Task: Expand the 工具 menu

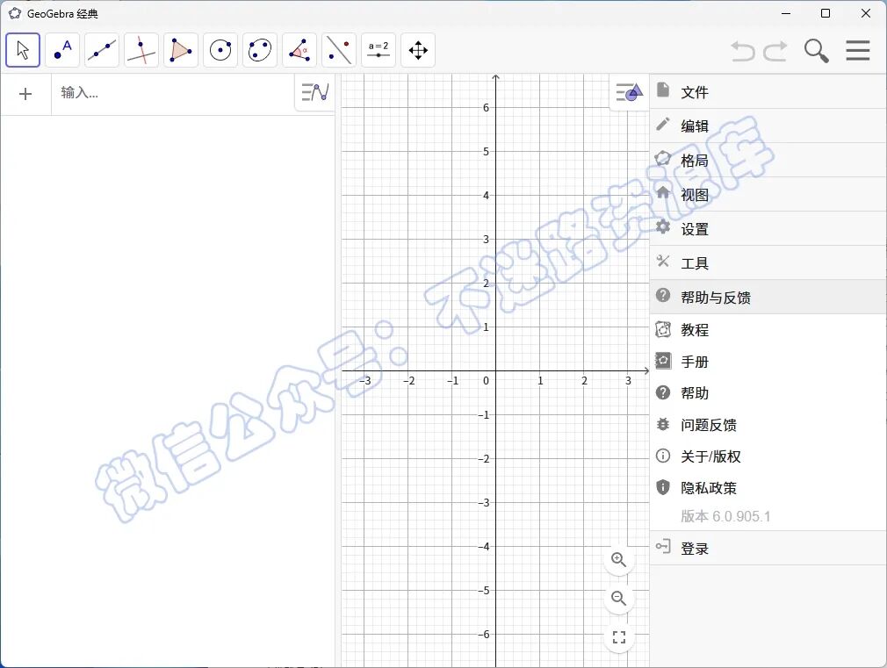Action: pyautogui.click(x=768, y=262)
